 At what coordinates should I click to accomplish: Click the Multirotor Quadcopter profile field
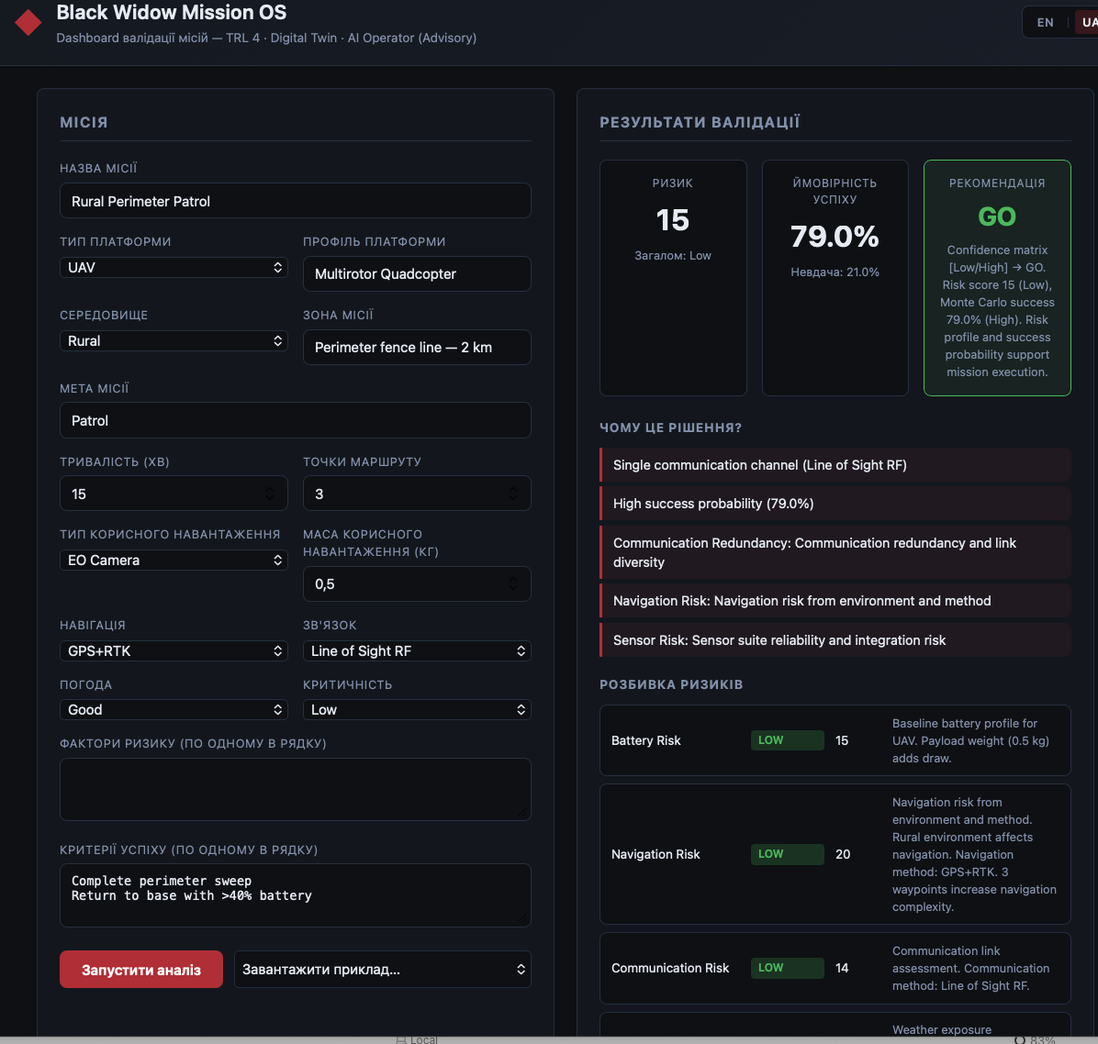[417, 273]
